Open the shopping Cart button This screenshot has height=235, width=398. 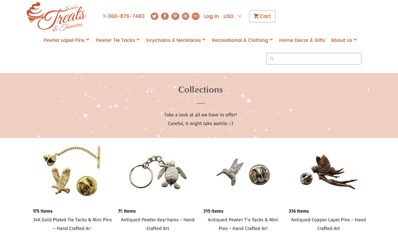[x=262, y=16]
